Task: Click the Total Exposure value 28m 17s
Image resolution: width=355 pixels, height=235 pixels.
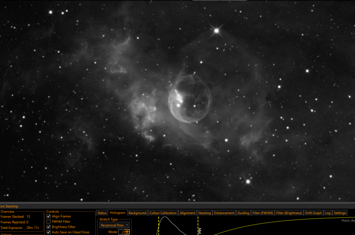Action: click(32, 227)
